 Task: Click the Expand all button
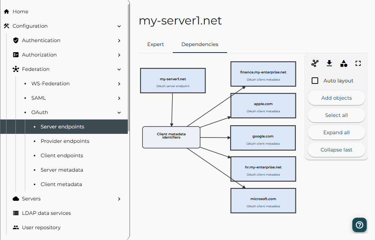tap(336, 132)
